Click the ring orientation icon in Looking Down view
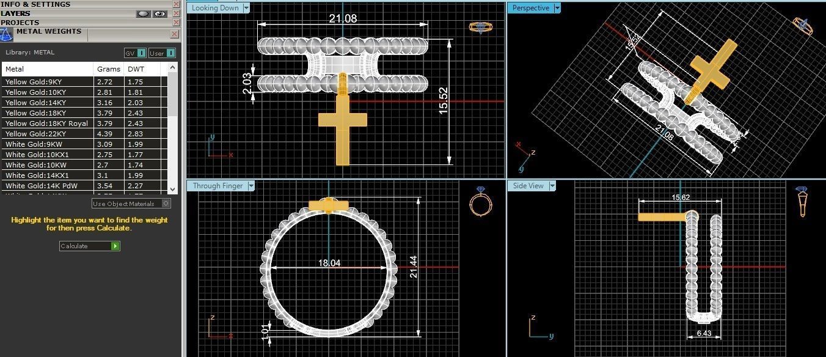 481,27
